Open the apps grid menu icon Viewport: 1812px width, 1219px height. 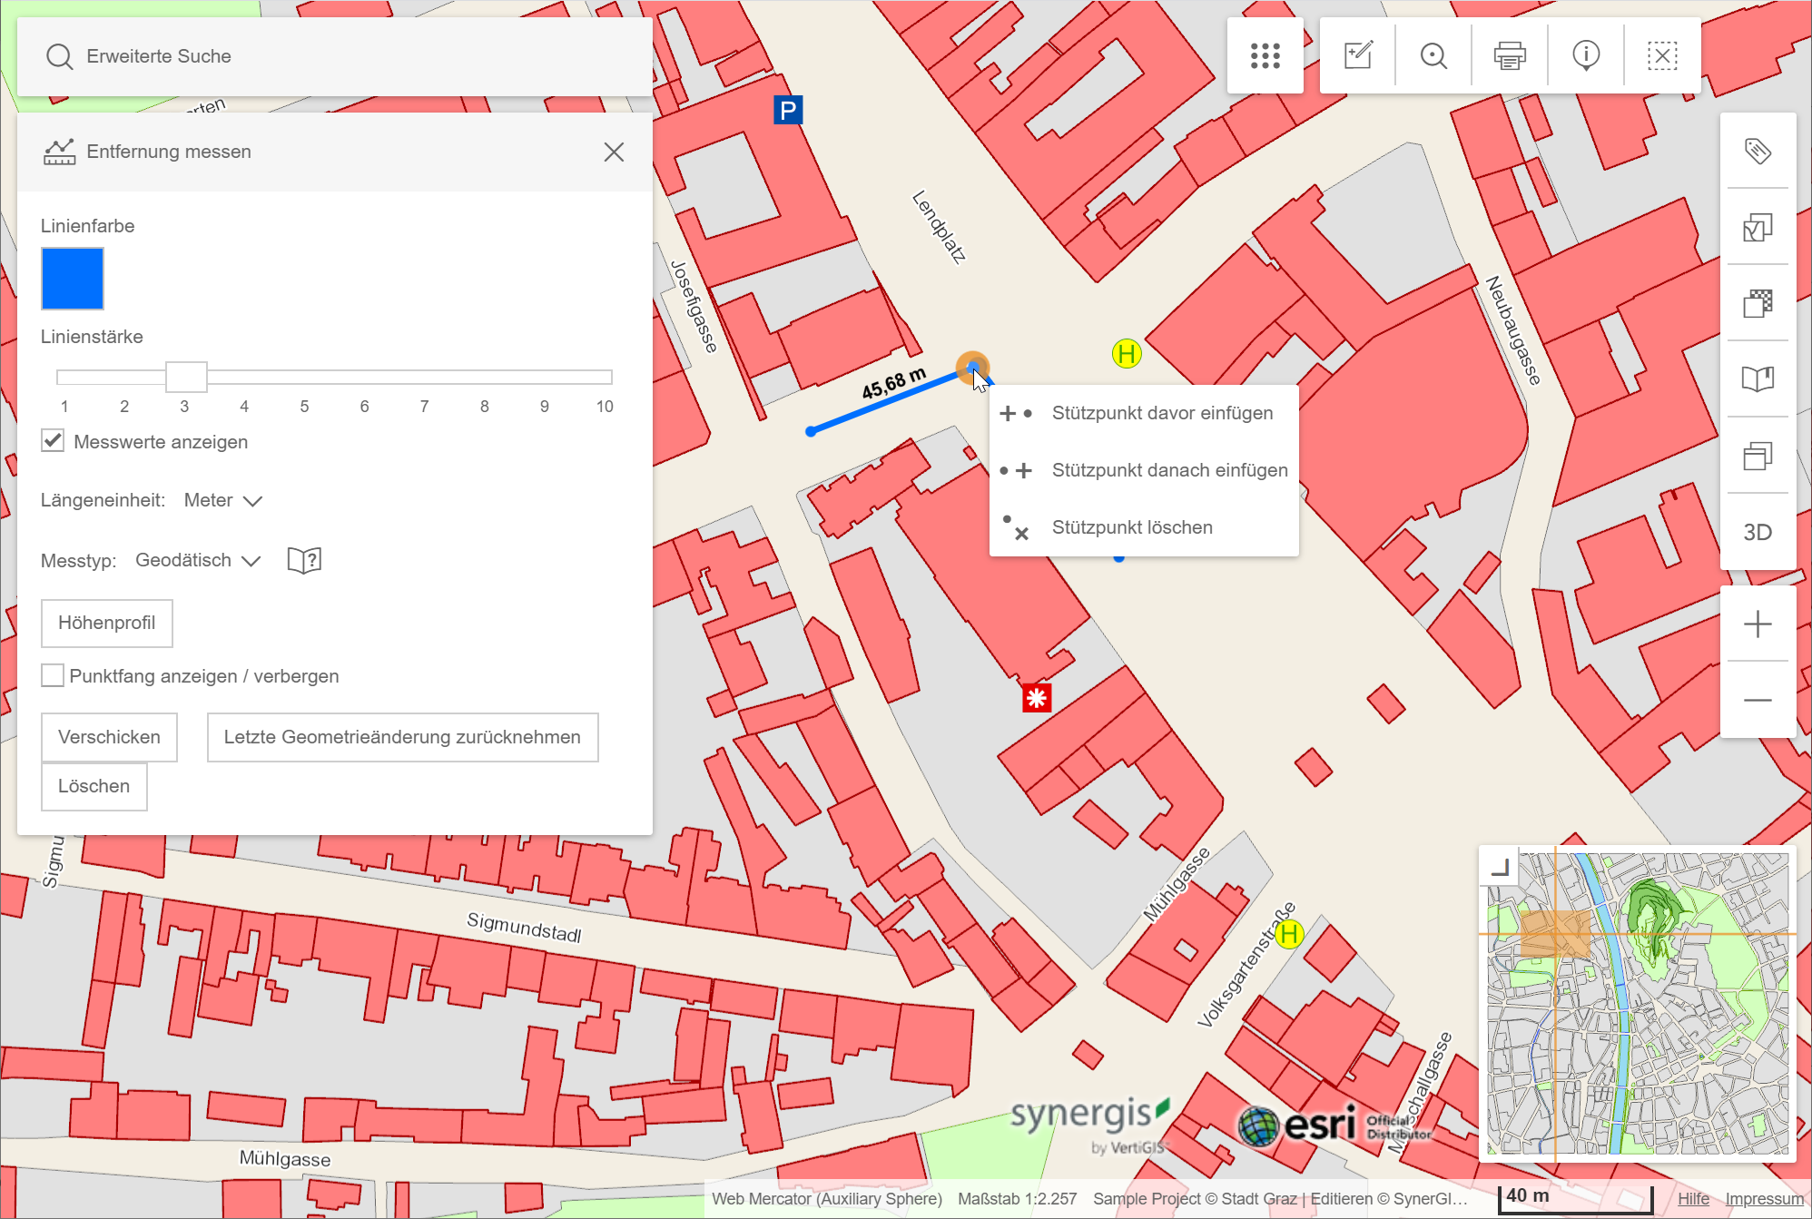(1265, 56)
